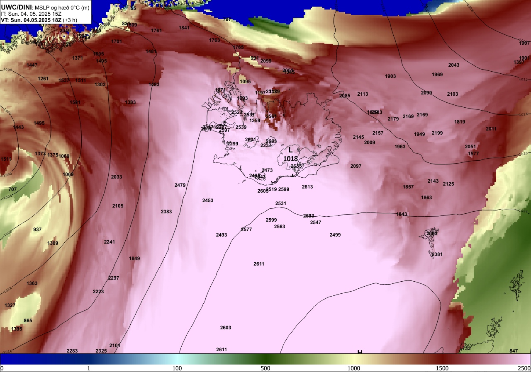
Task: Click the height value 2613
Action: coord(307,187)
